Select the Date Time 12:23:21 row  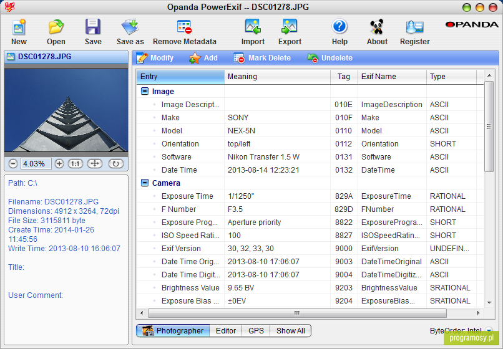point(310,170)
